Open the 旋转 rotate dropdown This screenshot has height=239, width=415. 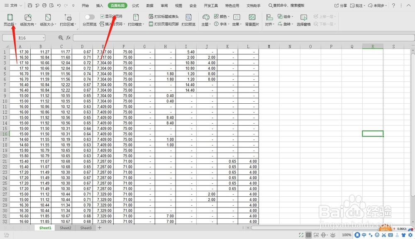(292, 24)
